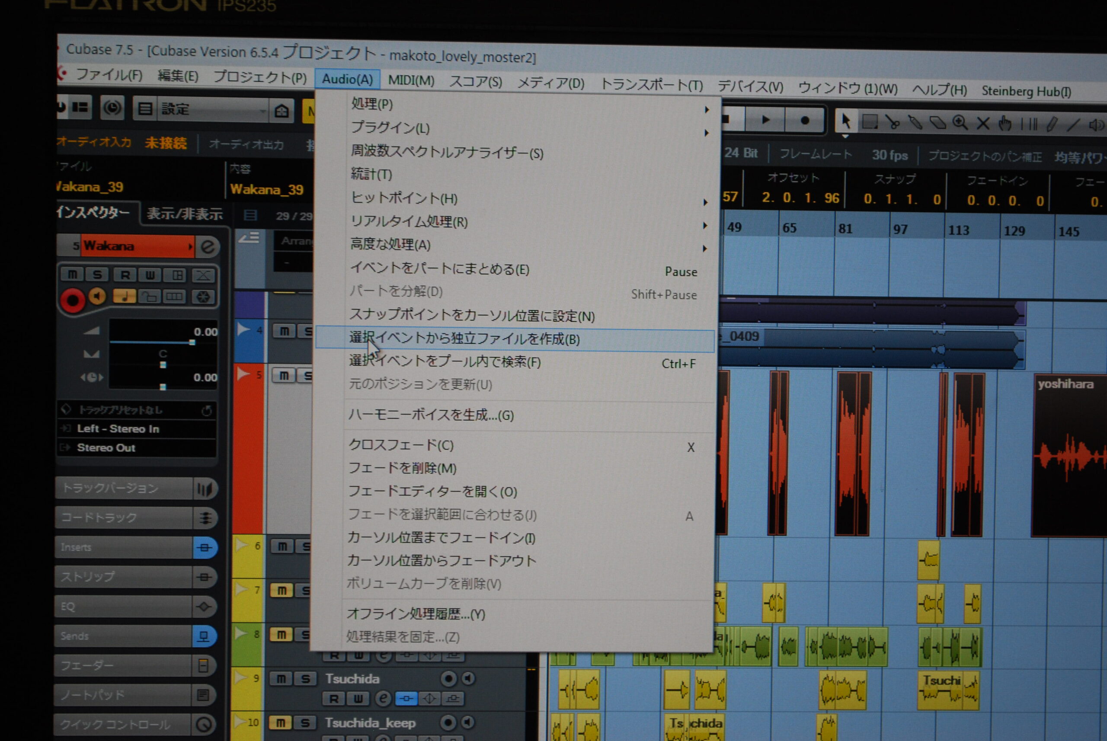Expand the トラックバージョン inspector section
The image size is (1107, 741).
[x=123, y=488]
